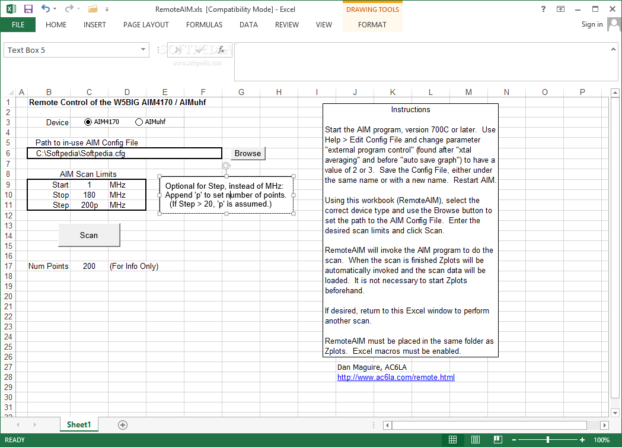Click inside the Optional for Step text box
The height and width of the screenshot is (447, 622).
(226, 195)
